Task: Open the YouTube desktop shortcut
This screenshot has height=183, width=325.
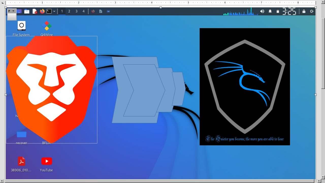Action: tap(46, 164)
